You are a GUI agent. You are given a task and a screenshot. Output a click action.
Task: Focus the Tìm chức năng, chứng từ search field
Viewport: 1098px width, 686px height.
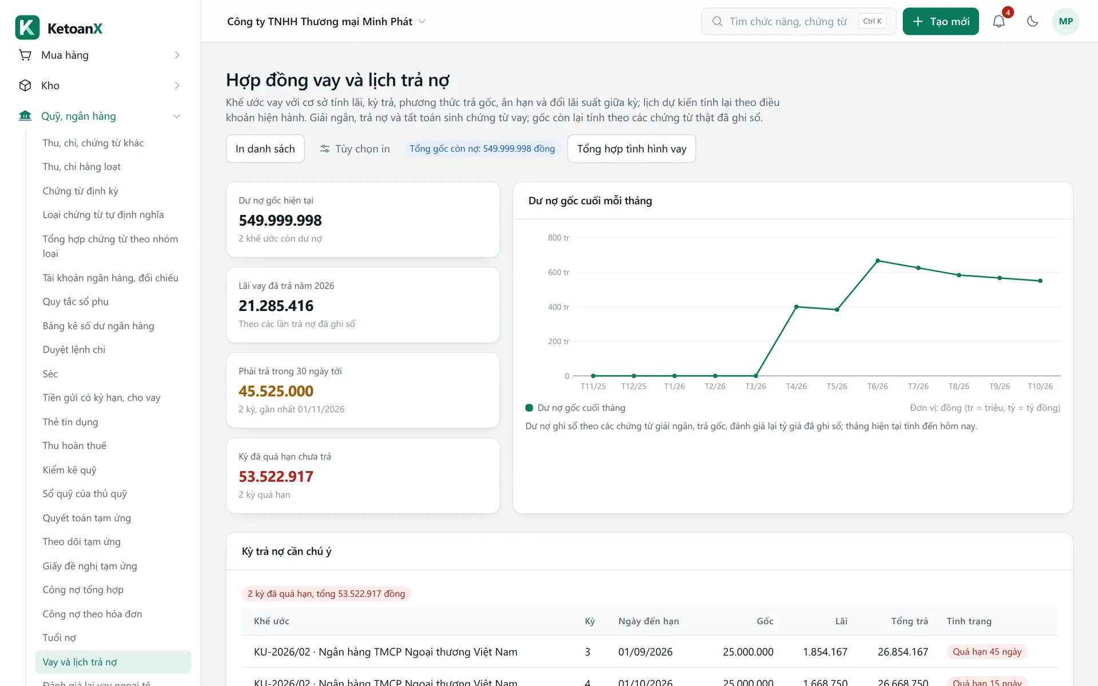pyautogui.click(x=799, y=22)
